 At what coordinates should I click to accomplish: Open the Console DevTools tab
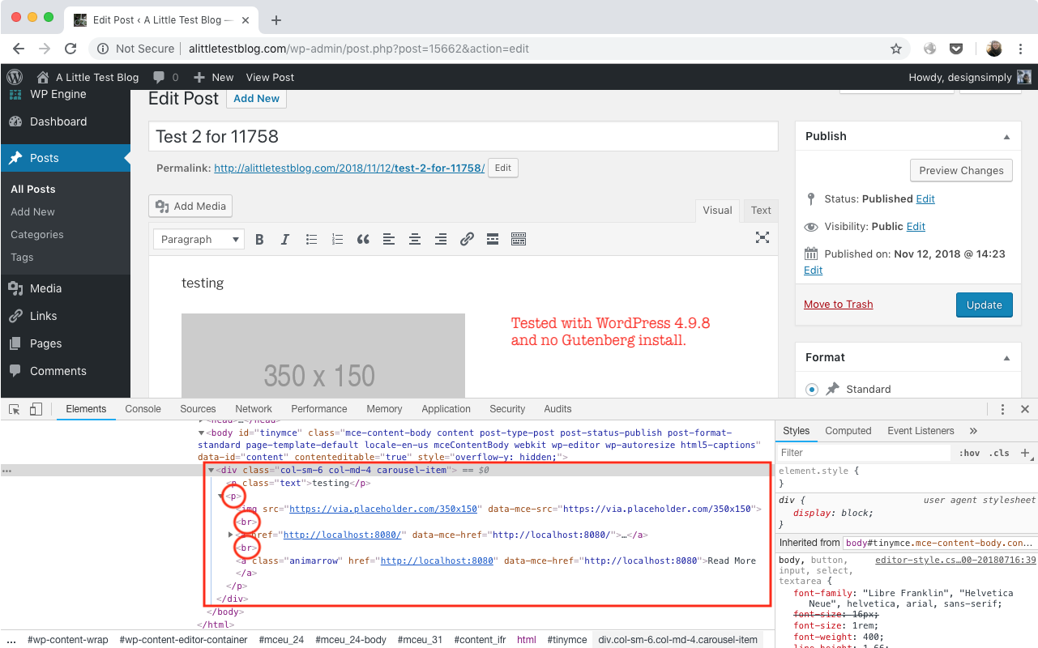click(x=143, y=409)
